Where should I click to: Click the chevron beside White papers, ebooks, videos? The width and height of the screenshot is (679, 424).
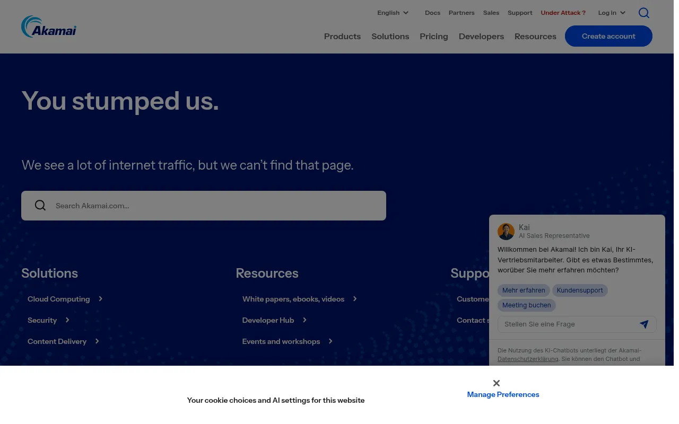coord(355,299)
